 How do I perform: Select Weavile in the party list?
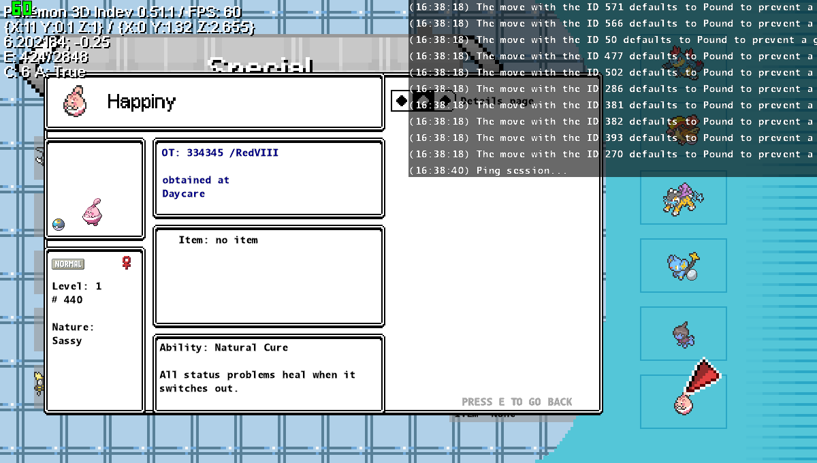point(683,61)
